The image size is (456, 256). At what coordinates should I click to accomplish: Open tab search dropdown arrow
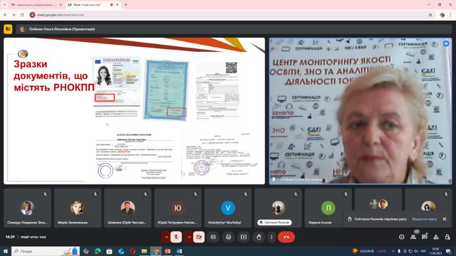[x=5, y=5]
